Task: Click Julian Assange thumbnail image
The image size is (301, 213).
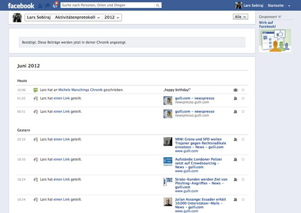Action: (x=168, y=202)
